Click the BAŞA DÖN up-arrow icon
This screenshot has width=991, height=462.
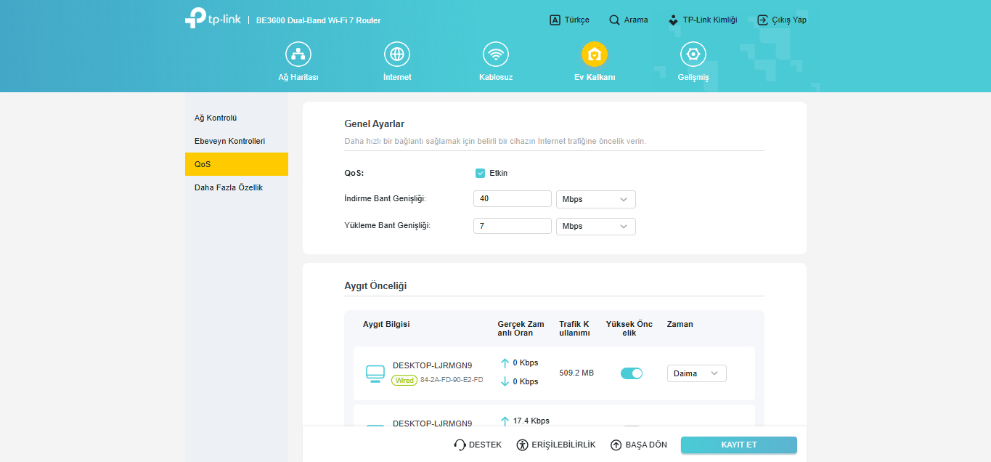click(x=616, y=445)
